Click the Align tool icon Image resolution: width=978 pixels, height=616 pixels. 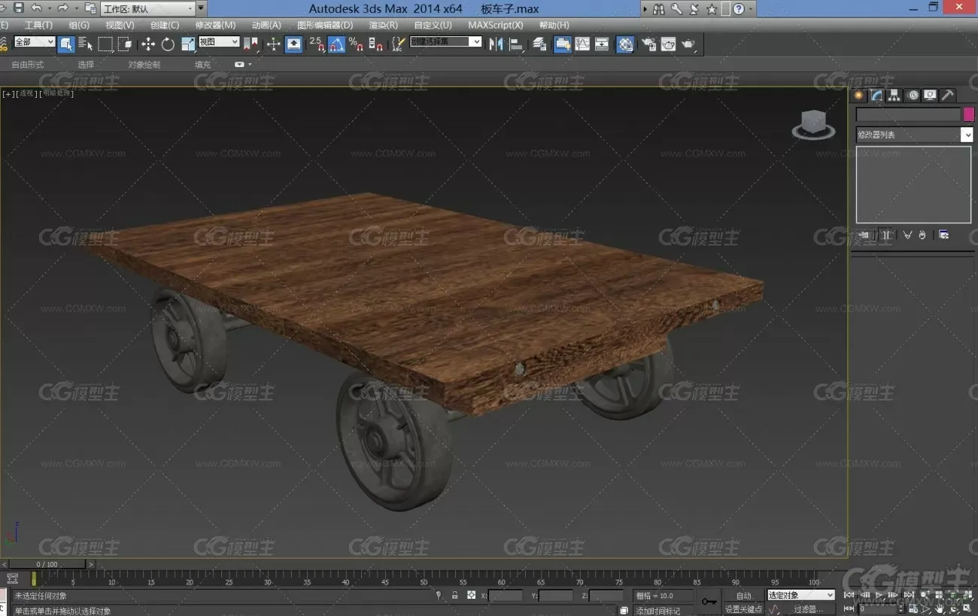click(x=517, y=44)
